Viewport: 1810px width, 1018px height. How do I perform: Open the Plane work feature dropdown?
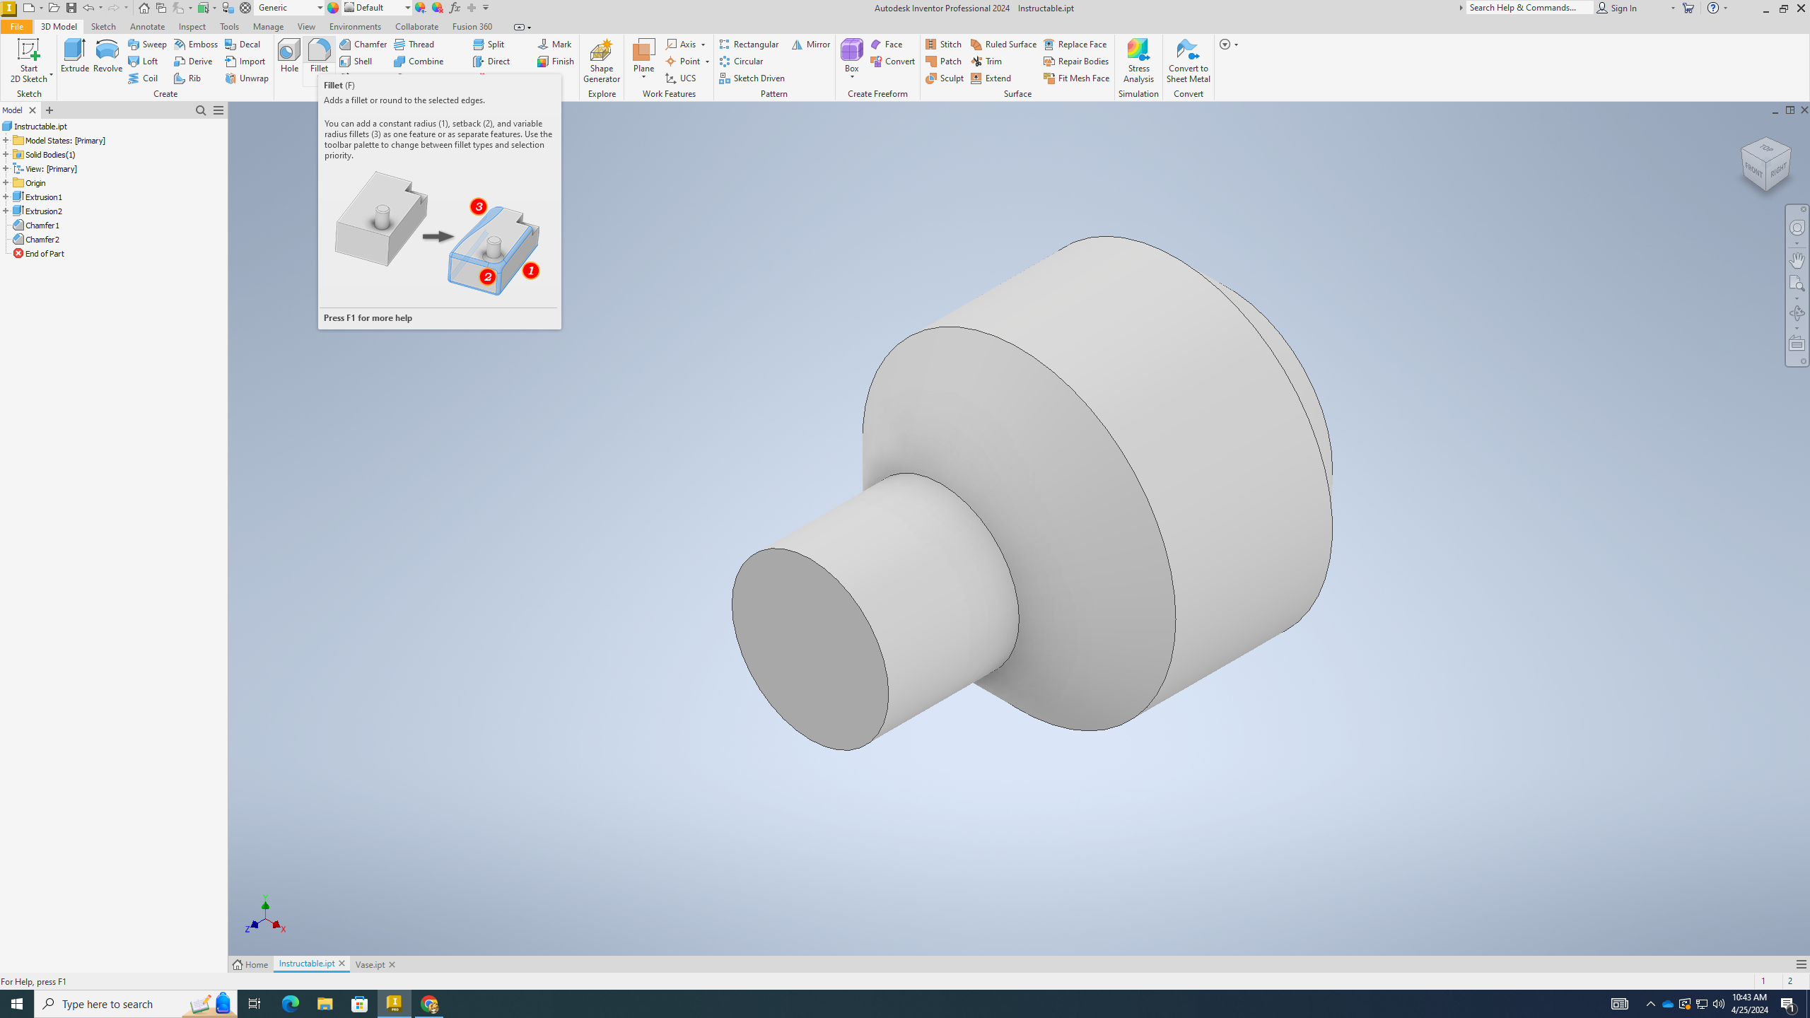click(x=643, y=77)
